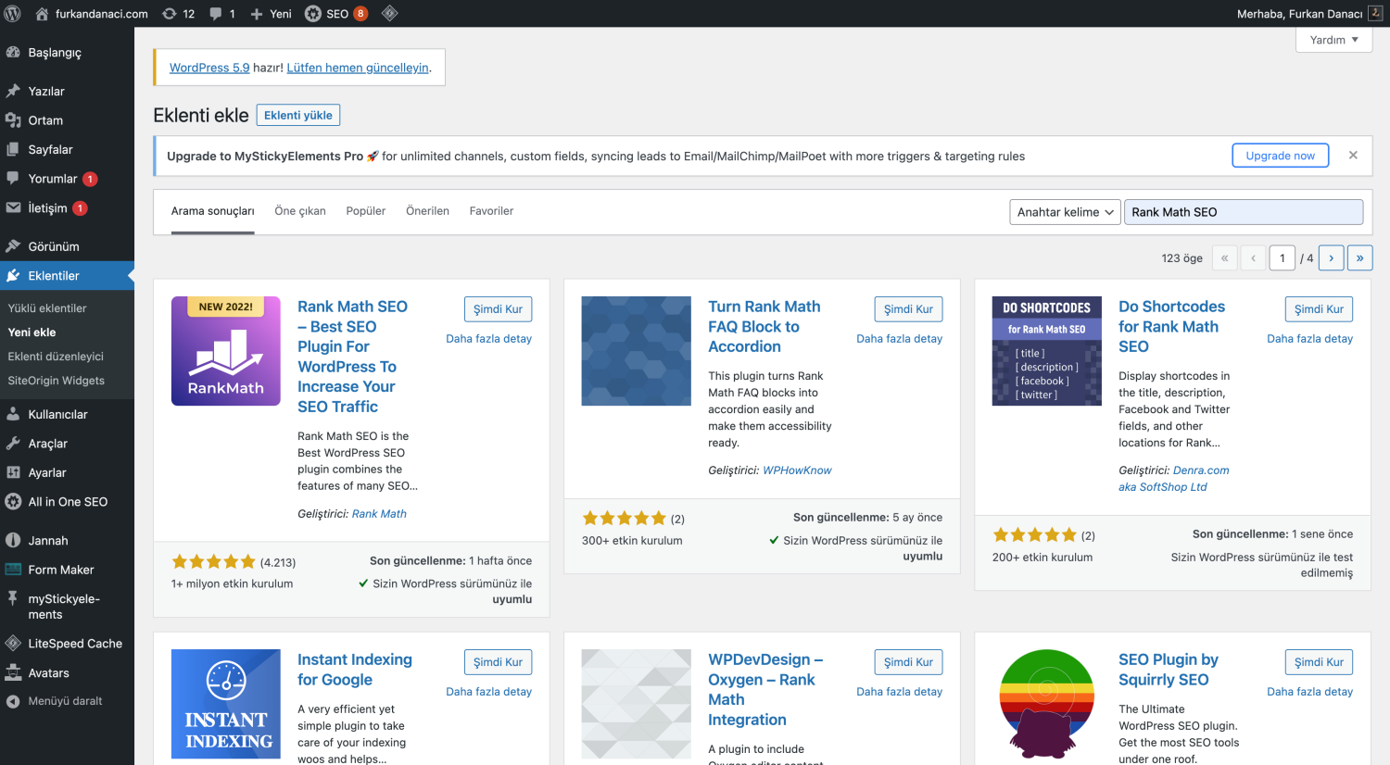
Task: Open myStickyelements menu
Action: pyautogui.click(x=67, y=607)
